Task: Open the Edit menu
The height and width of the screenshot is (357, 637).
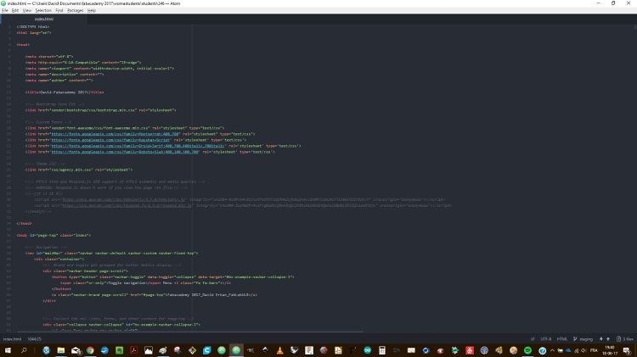Action: [x=15, y=10]
